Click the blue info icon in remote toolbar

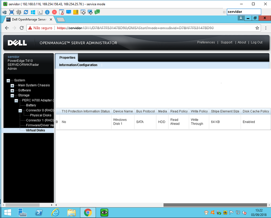click(x=47, y=12)
